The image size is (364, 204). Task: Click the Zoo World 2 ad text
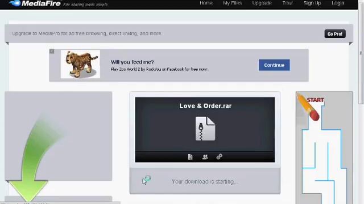159,69
